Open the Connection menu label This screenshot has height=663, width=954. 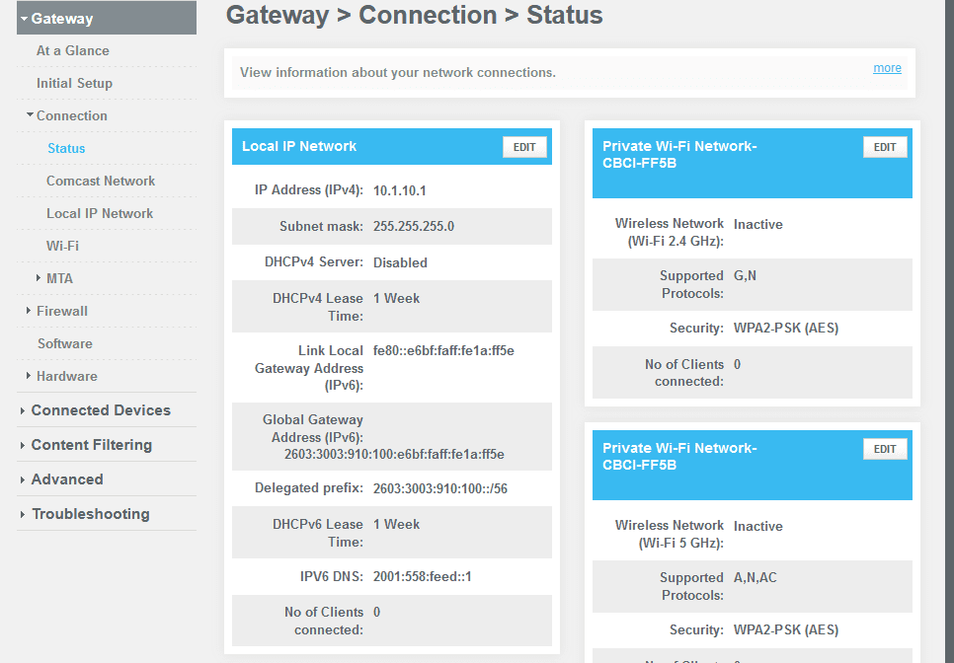coord(72,115)
